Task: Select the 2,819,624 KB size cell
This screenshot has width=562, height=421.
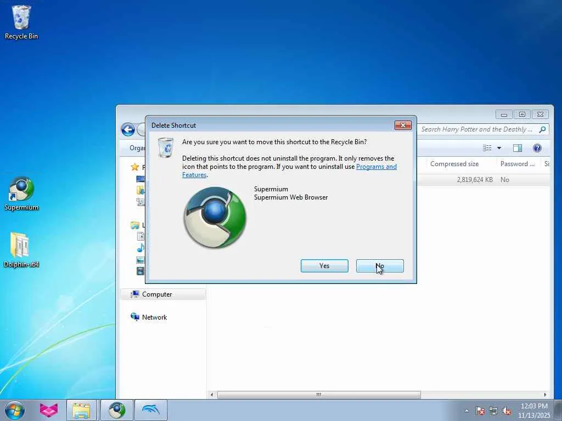Action: click(x=475, y=180)
